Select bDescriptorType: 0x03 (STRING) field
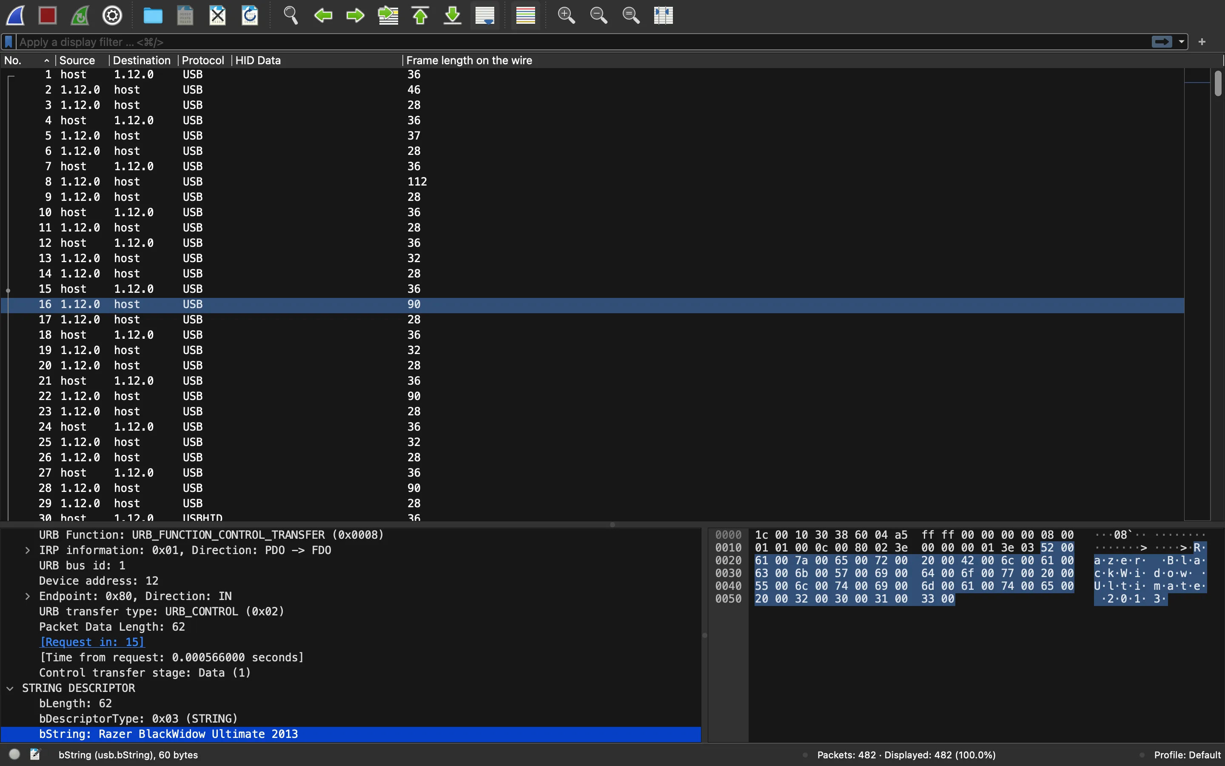 (351, 718)
